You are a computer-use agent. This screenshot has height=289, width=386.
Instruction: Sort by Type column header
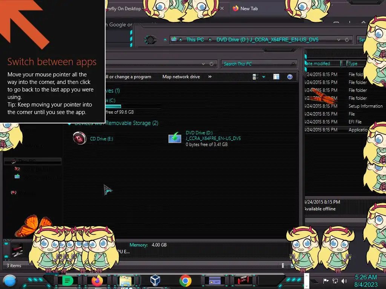[353, 63]
